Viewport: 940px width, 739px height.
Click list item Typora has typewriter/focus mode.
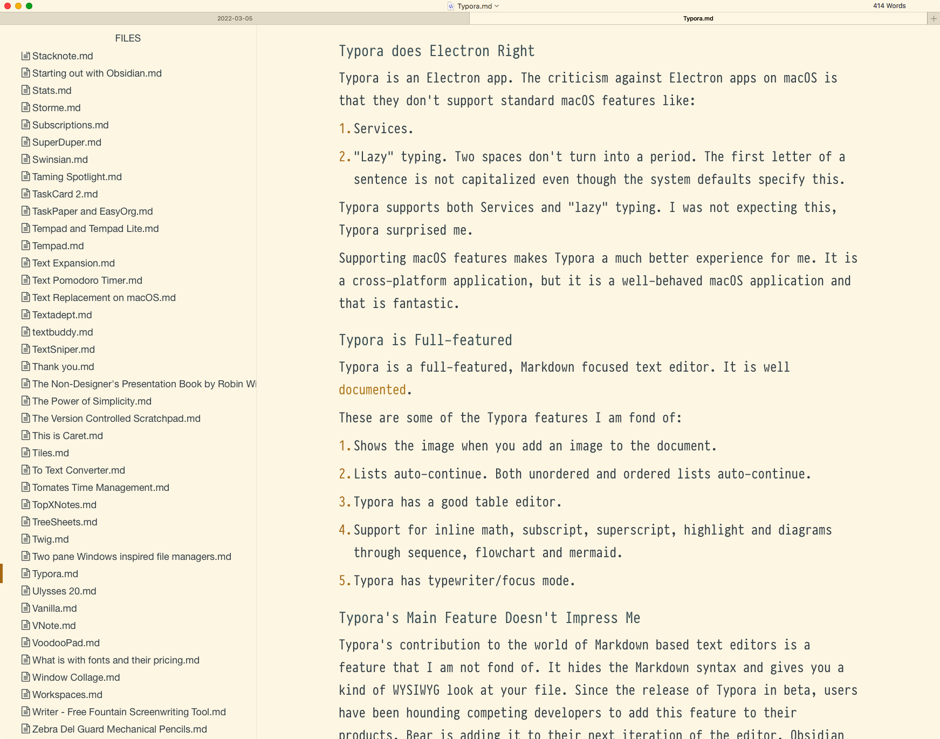[x=464, y=580]
